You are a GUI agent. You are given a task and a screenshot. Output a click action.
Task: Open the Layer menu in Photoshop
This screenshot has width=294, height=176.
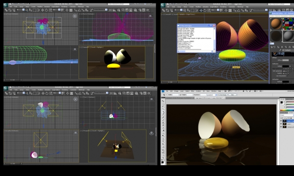(x=182, y=91)
